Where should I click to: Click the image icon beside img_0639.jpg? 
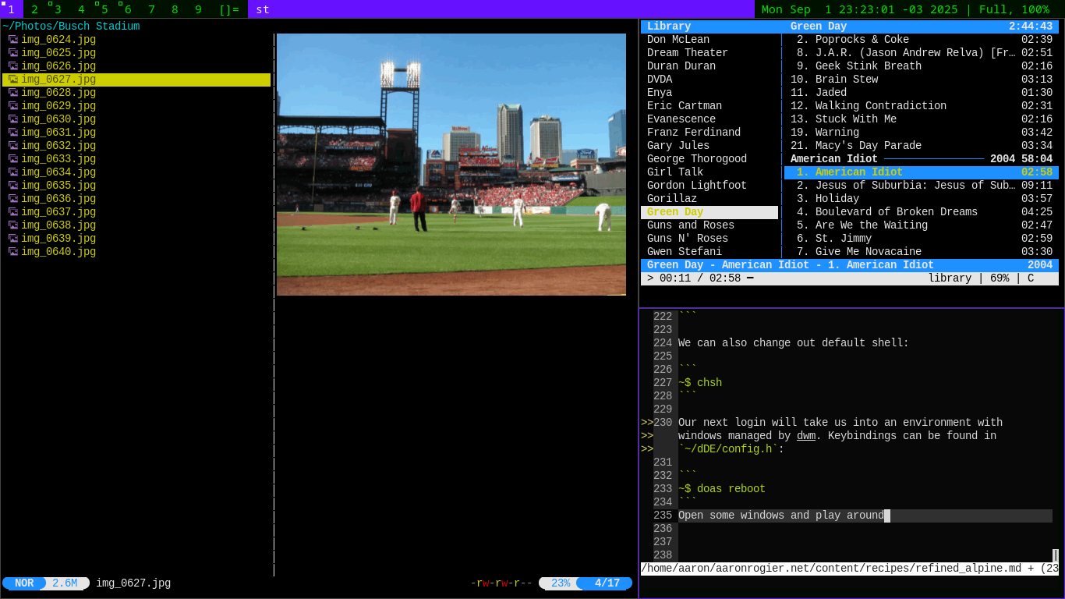click(x=13, y=239)
